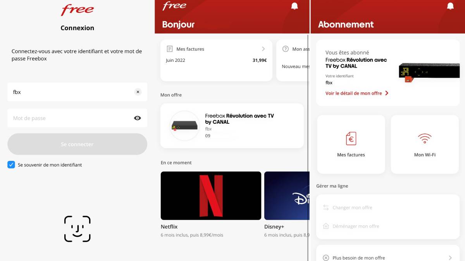Click the 'Plus besoin de mon offre' cancel icon
This screenshot has width=465, height=261.
coord(326,258)
